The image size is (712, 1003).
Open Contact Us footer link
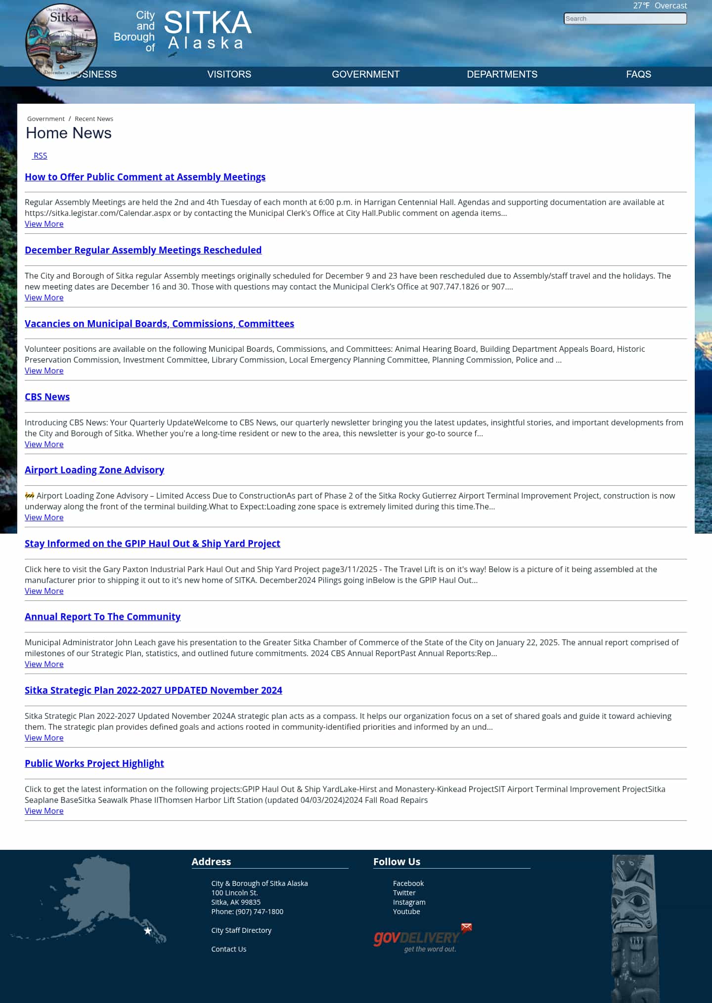pos(228,949)
